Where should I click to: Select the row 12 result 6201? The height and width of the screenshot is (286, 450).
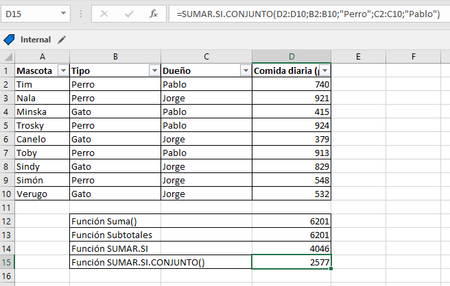[x=292, y=221]
